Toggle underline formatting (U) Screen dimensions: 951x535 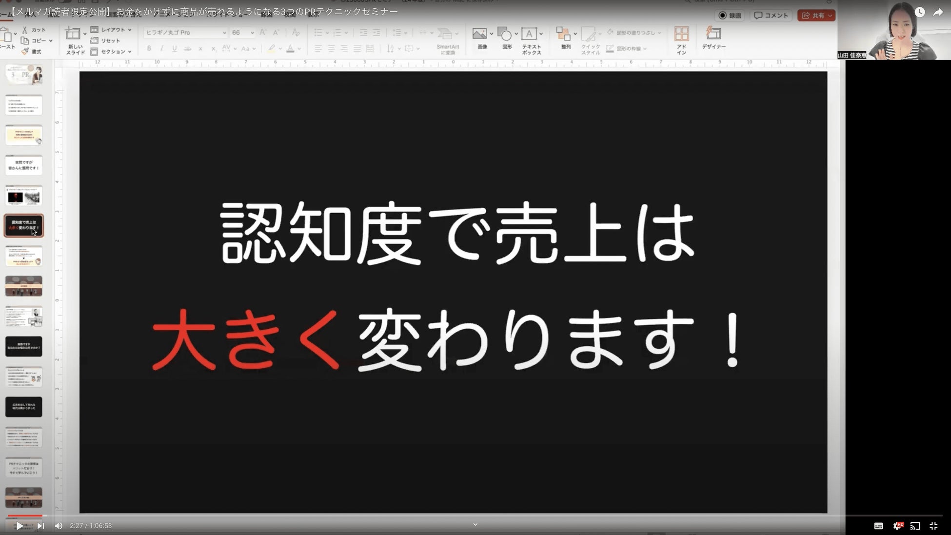(x=174, y=48)
